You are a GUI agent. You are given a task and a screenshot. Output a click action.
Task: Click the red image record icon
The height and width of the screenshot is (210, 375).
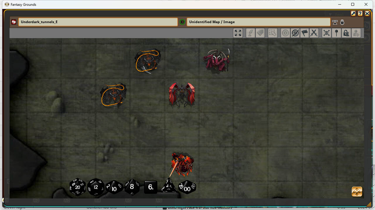(x=14, y=22)
